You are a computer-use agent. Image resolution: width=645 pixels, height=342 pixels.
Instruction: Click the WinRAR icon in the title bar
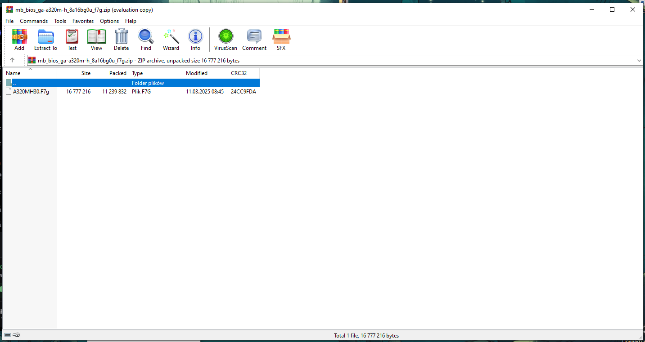point(9,9)
